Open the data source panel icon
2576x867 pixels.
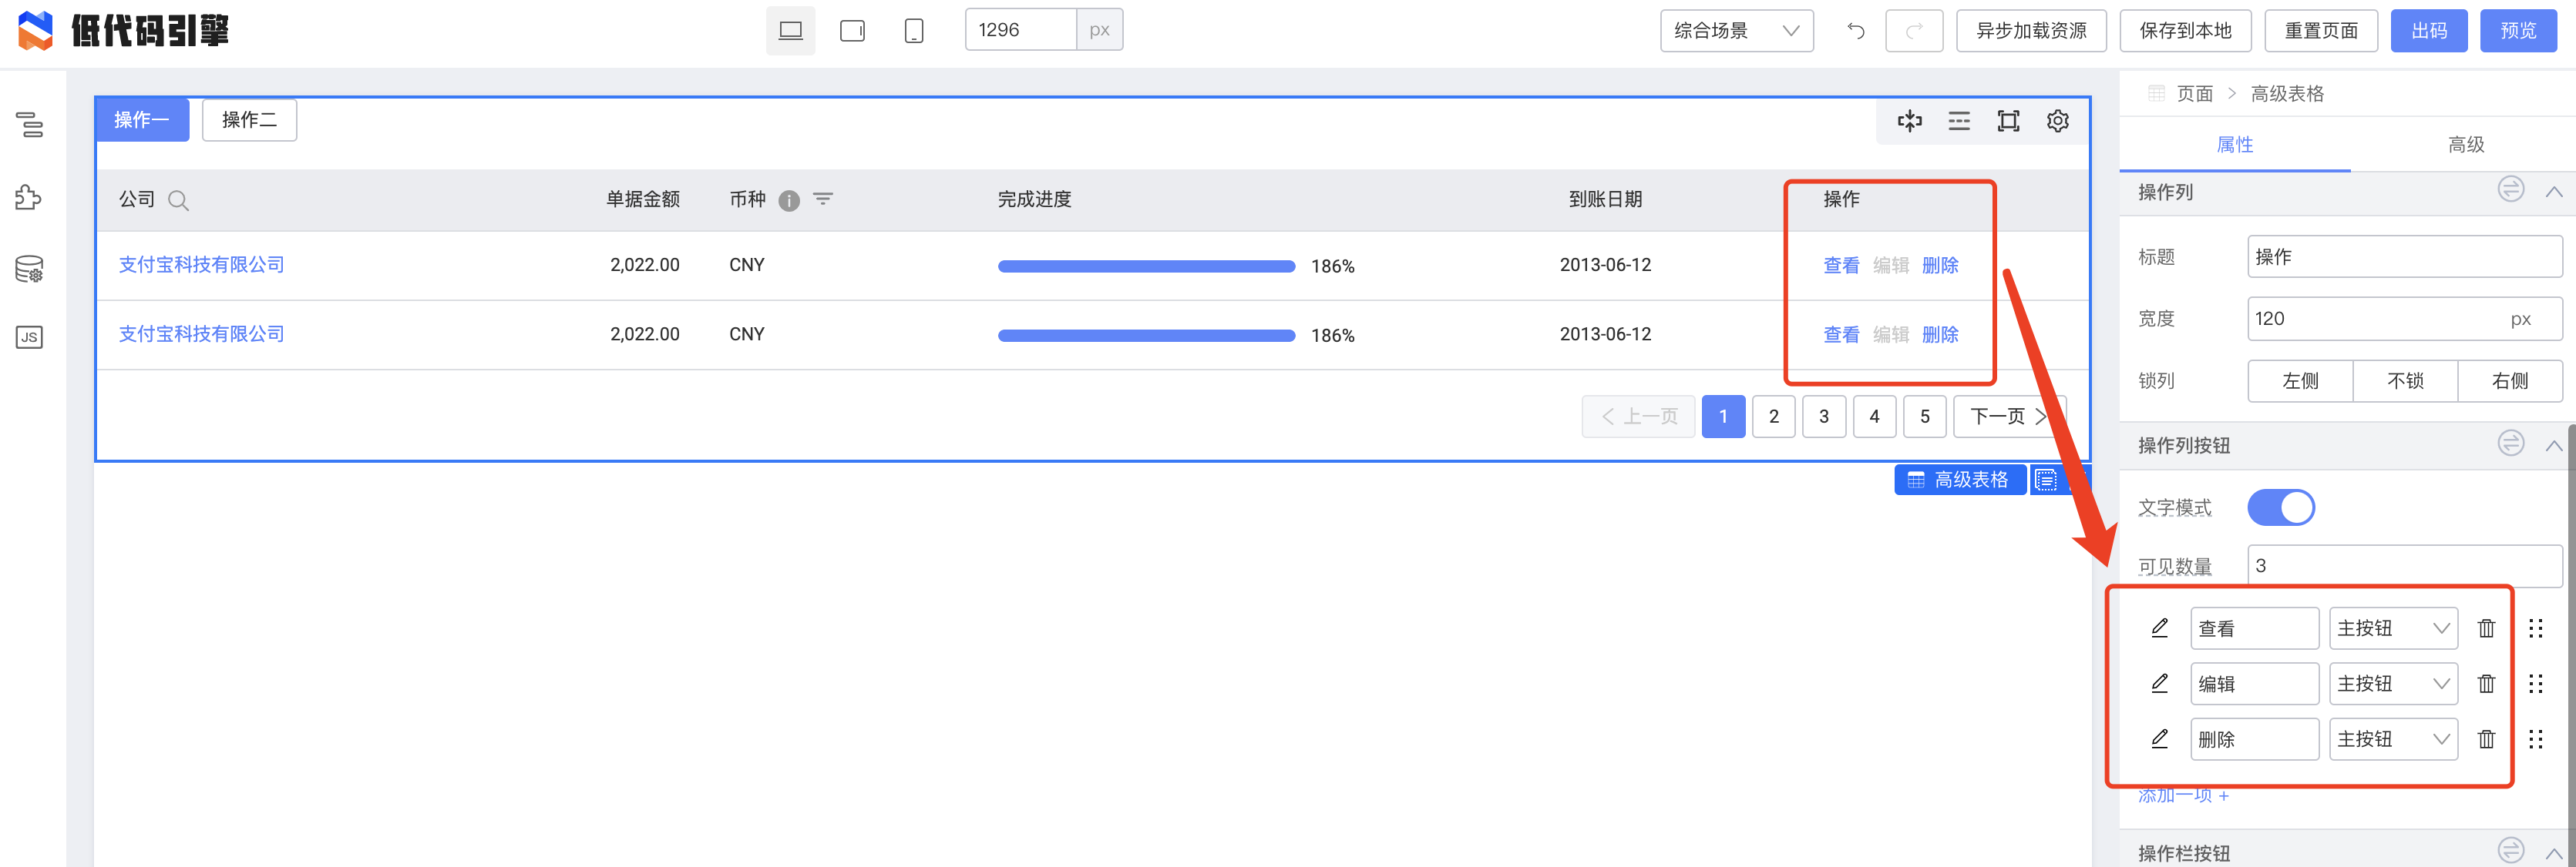[x=30, y=269]
